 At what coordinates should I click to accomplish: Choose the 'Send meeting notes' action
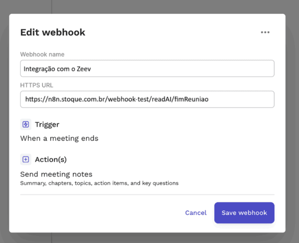point(56,174)
